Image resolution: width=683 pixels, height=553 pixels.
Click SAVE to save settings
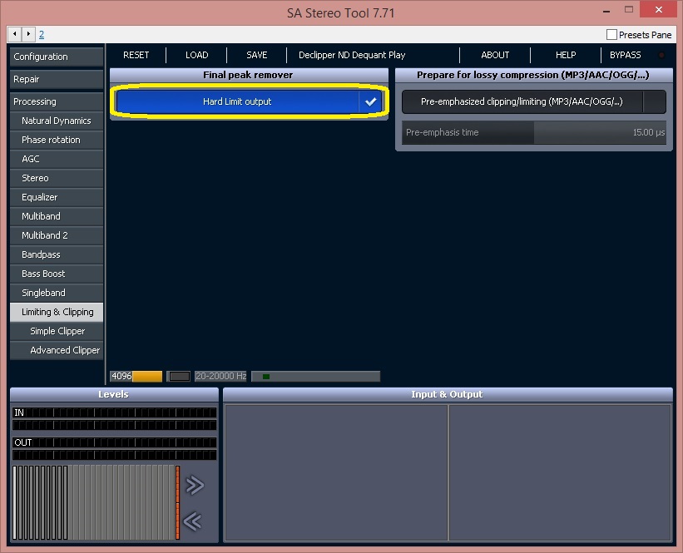pos(257,55)
